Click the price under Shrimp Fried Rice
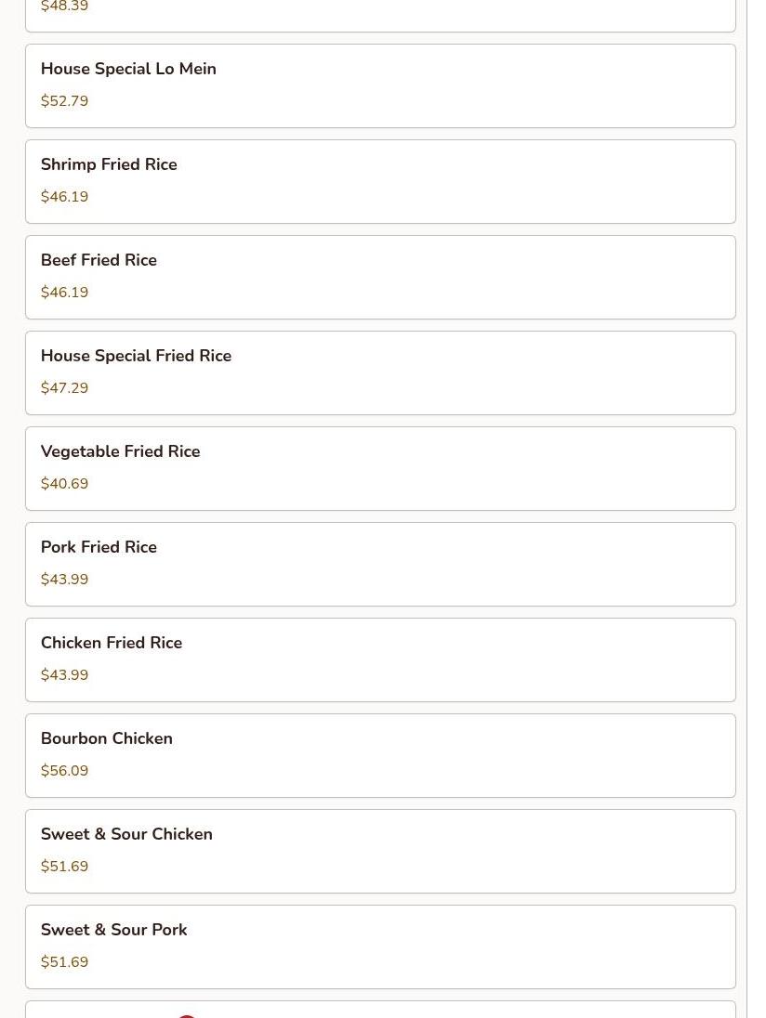This screenshot has height=1018, width=766. 64,197
